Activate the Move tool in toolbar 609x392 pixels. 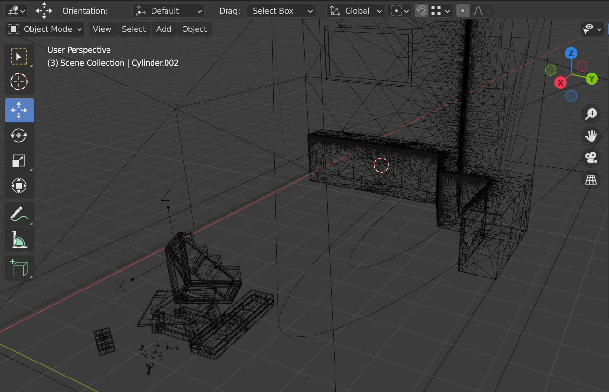(19, 110)
